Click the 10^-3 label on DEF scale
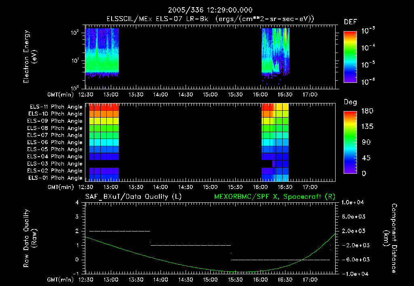Viewport: 414px width, 286px height. click(368, 31)
